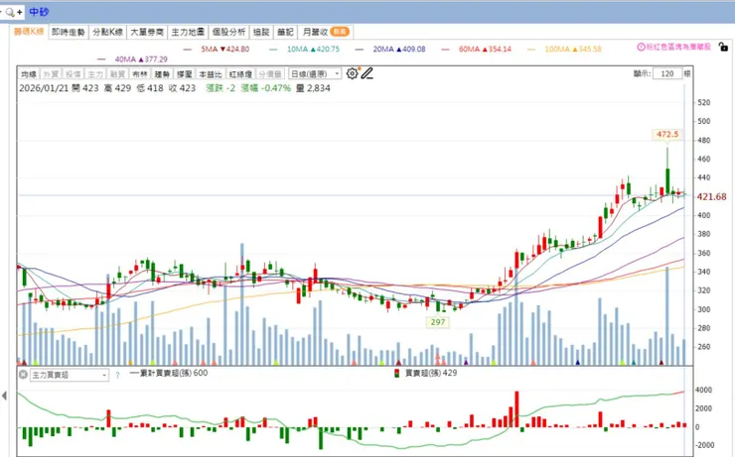Click the 中砂 stock name link
The width and height of the screenshot is (735, 457).
tap(39, 12)
